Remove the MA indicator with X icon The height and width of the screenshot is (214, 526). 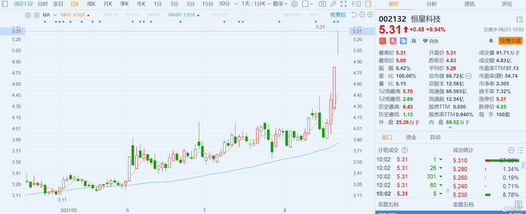tap(37, 15)
